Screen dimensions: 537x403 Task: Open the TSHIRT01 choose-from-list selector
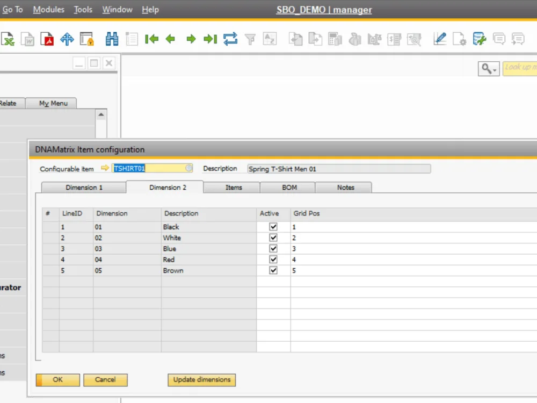[x=189, y=168]
